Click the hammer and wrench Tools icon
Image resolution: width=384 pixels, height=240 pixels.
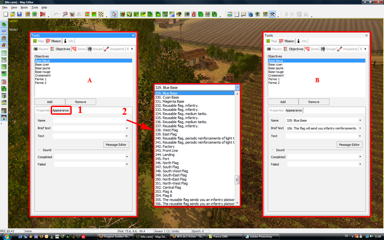272,14
